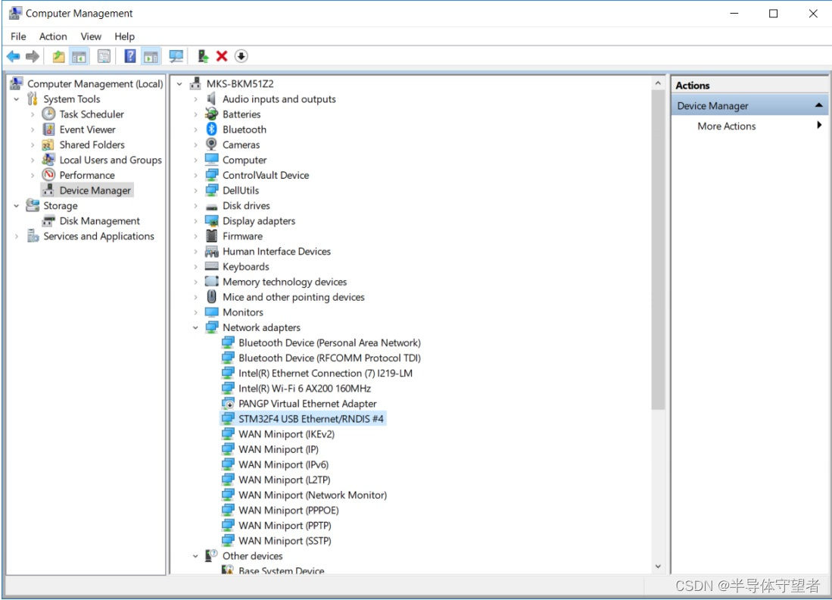The image size is (832, 600).
Task: Click the Keyboards category icon
Action: point(211,267)
